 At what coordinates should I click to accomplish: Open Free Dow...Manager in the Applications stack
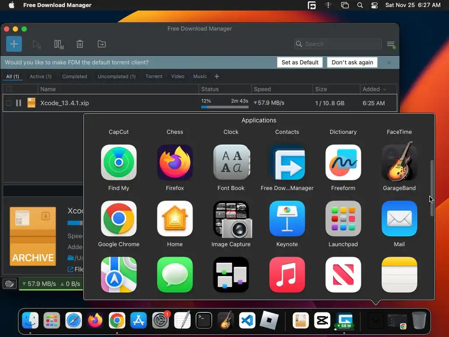pyautogui.click(x=287, y=162)
